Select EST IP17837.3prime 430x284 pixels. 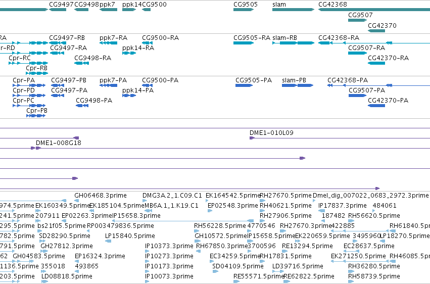[343, 206]
